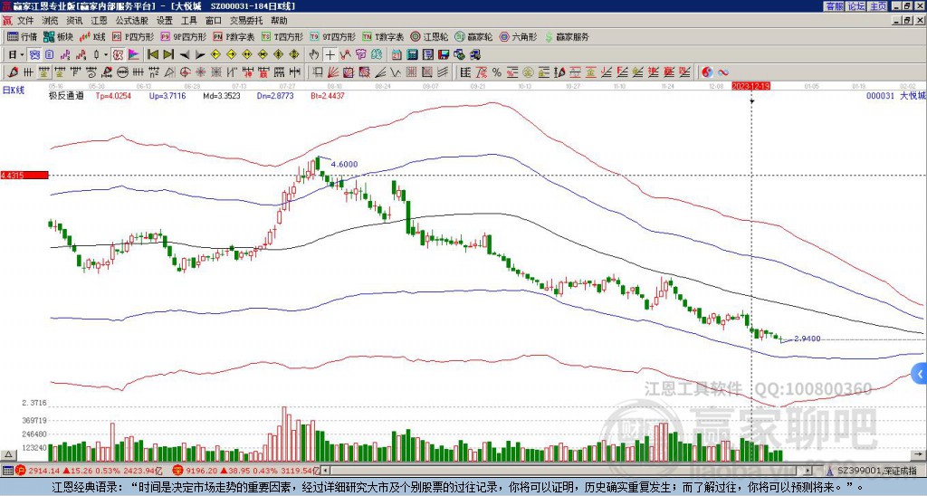927x496 pixels.
Task: Jump to first bar icon
Action: click(152, 55)
